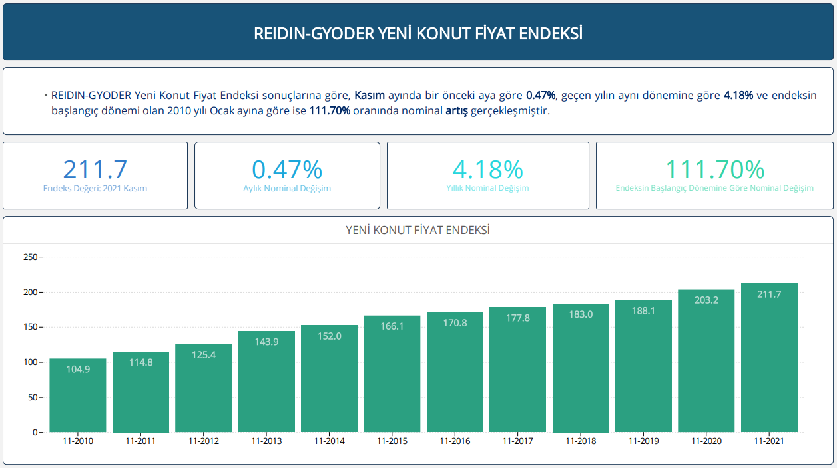Click the 11-2013 x-axis label
The width and height of the screenshot is (837, 468).
point(266,441)
